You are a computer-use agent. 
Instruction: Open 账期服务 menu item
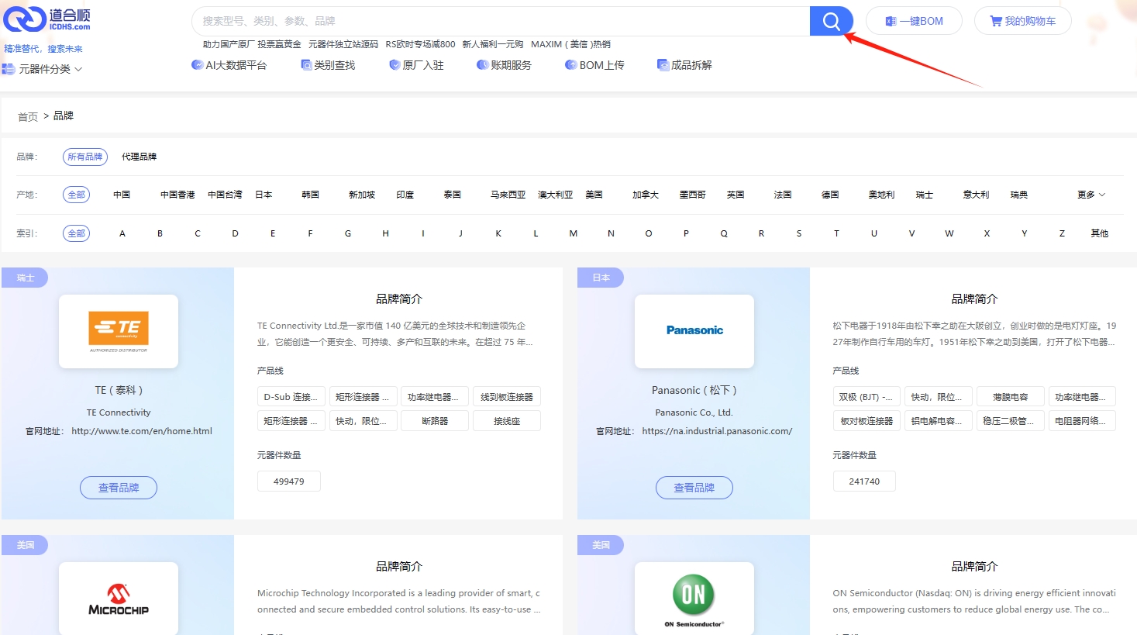(504, 65)
